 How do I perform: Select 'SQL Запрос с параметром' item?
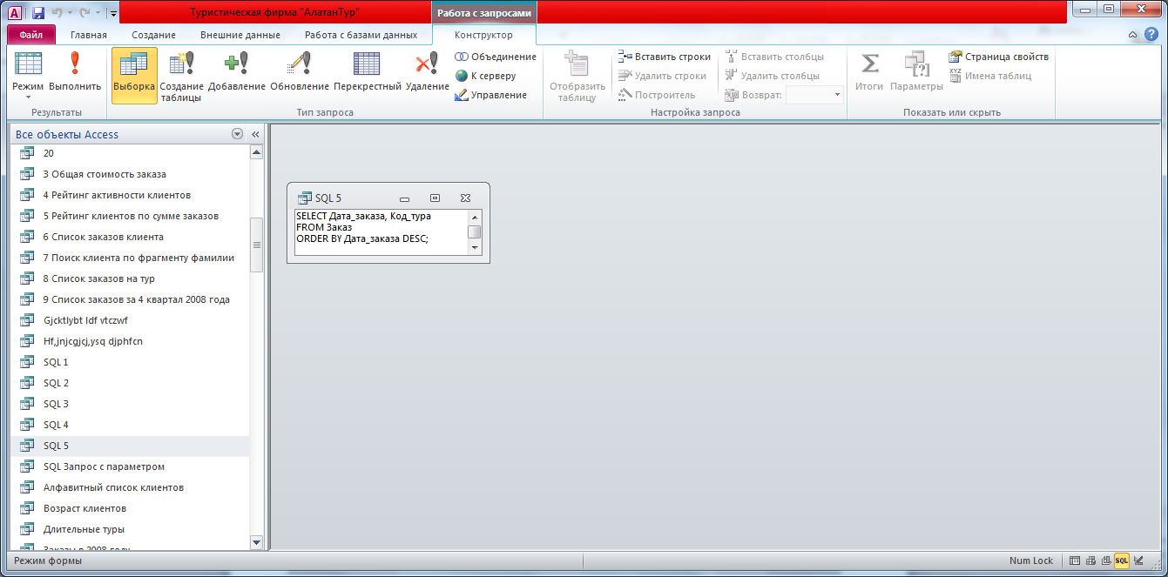pyautogui.click(x=131, y=466)
